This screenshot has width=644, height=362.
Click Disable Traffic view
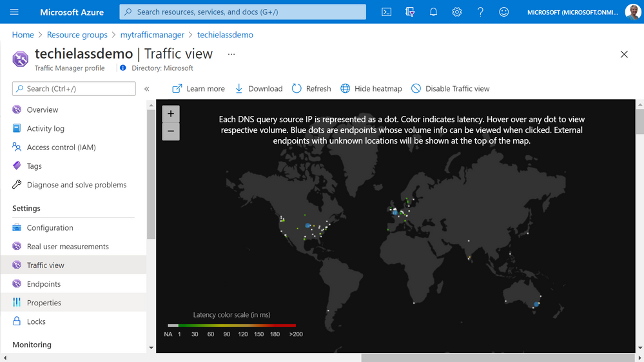[450, 89]
